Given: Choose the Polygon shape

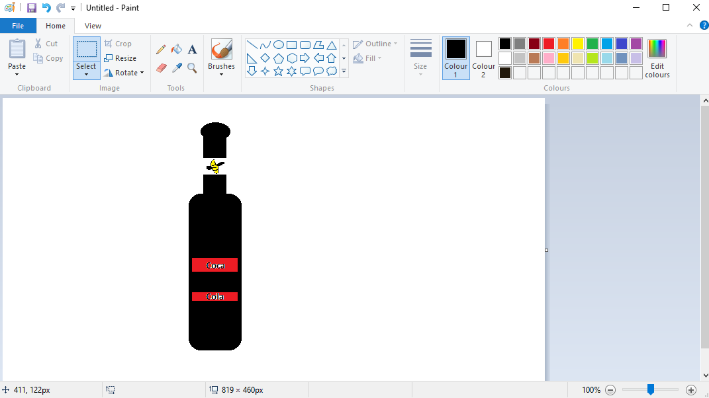Looking at the screenshot, I should 318,45.
